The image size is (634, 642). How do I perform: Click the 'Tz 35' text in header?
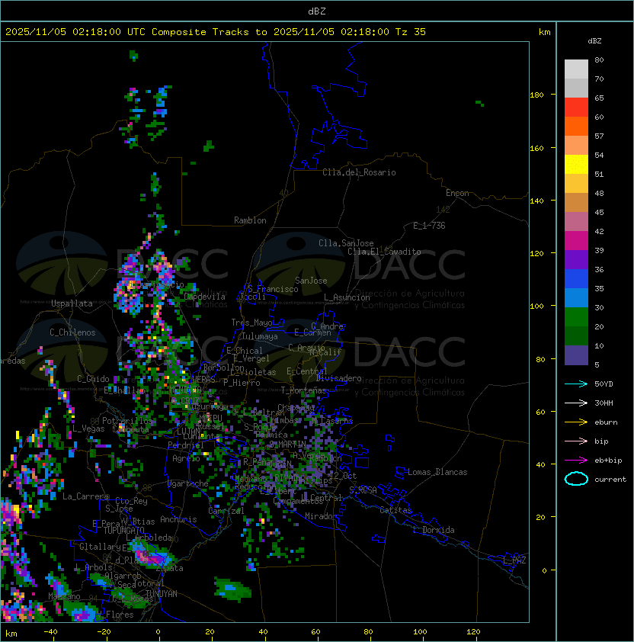point(411,32)
